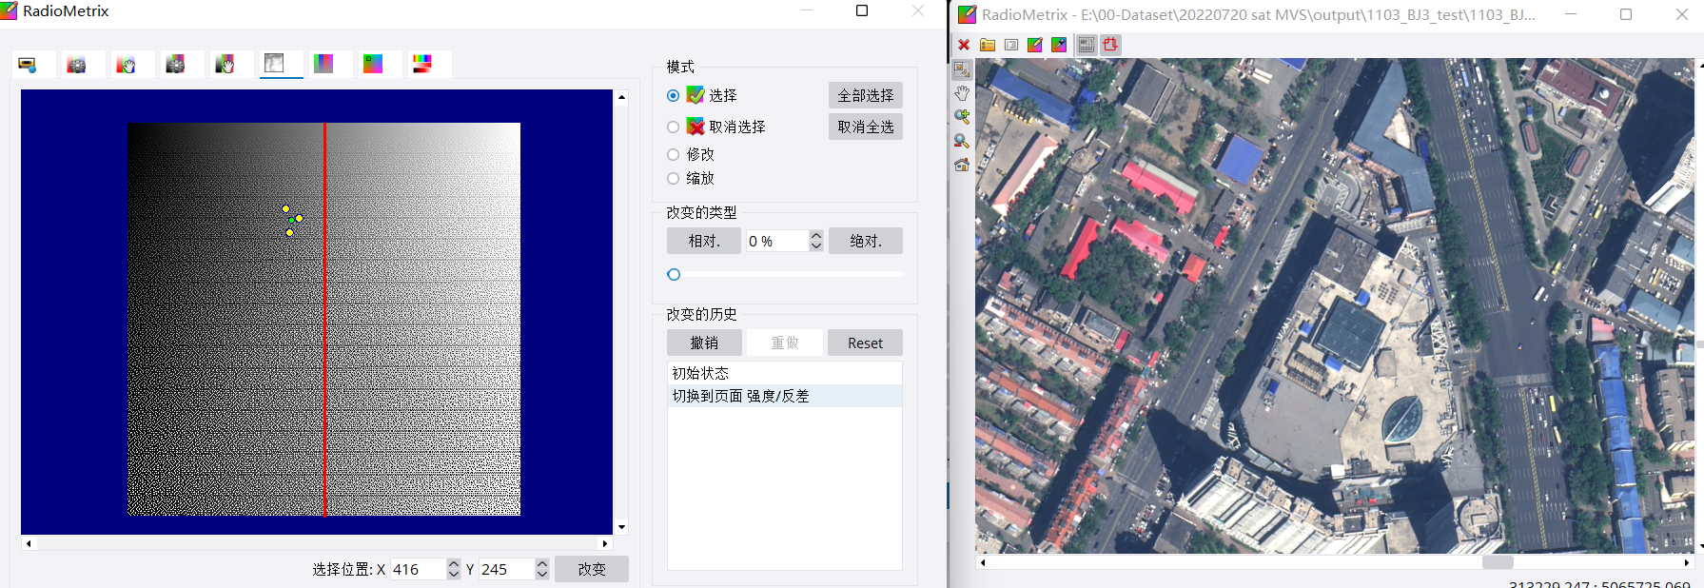Screen dimensions: 1704x588
Task: Select 初始状态 in the history list
Action: [785, 373]
